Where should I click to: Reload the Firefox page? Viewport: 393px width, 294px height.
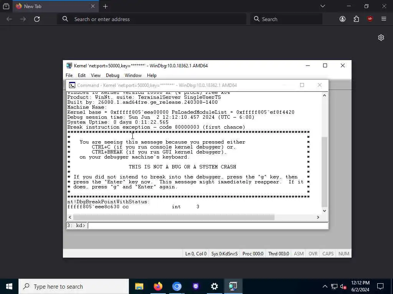click(37, 19)
